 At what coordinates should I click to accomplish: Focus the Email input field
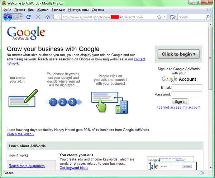coord(187,87)
